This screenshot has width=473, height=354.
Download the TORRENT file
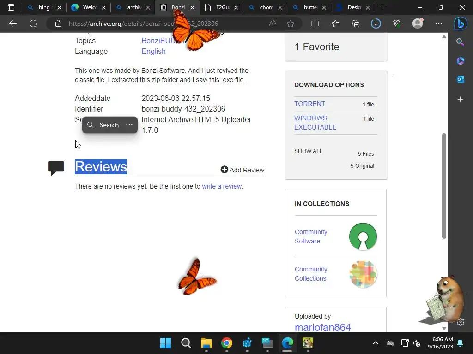tap(309, 104)
